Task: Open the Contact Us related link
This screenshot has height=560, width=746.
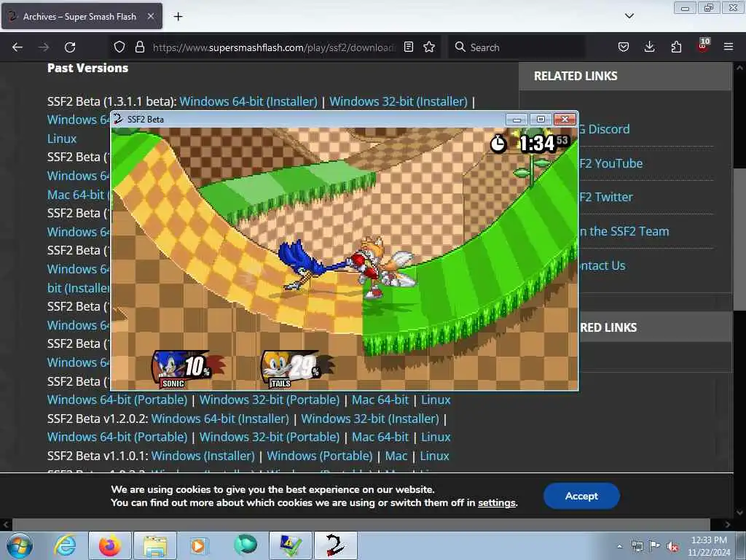Action: click(x=602, y=265)
